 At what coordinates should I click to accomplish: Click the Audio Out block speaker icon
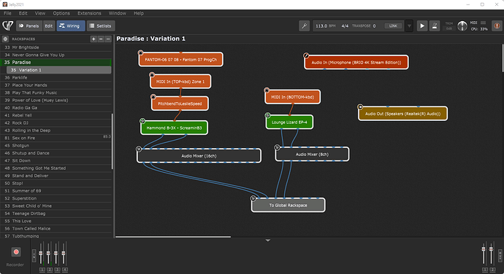point(360,107)
